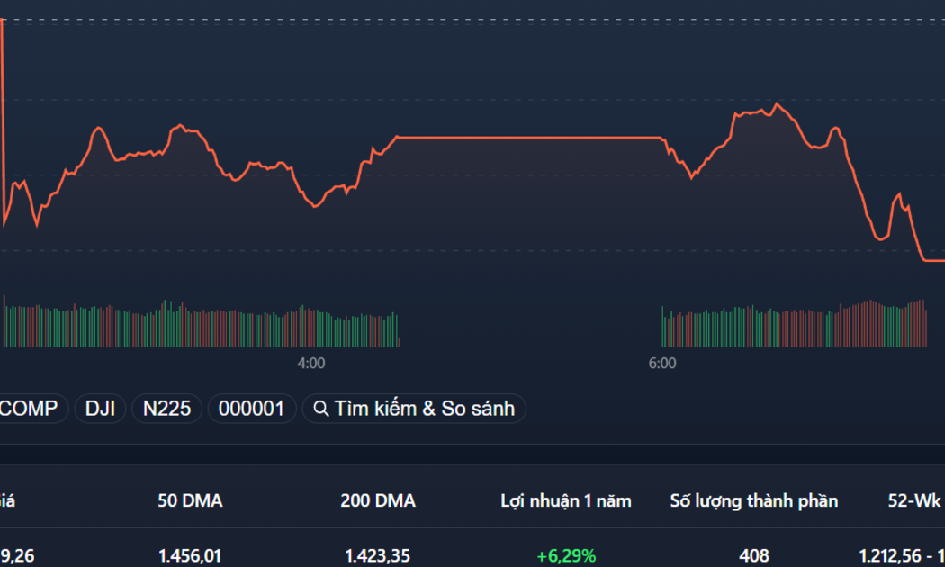This screenshot has width=945, height=567.
Task: Click the magnifier icon in search chip
Action: click(x=321, y=409)
